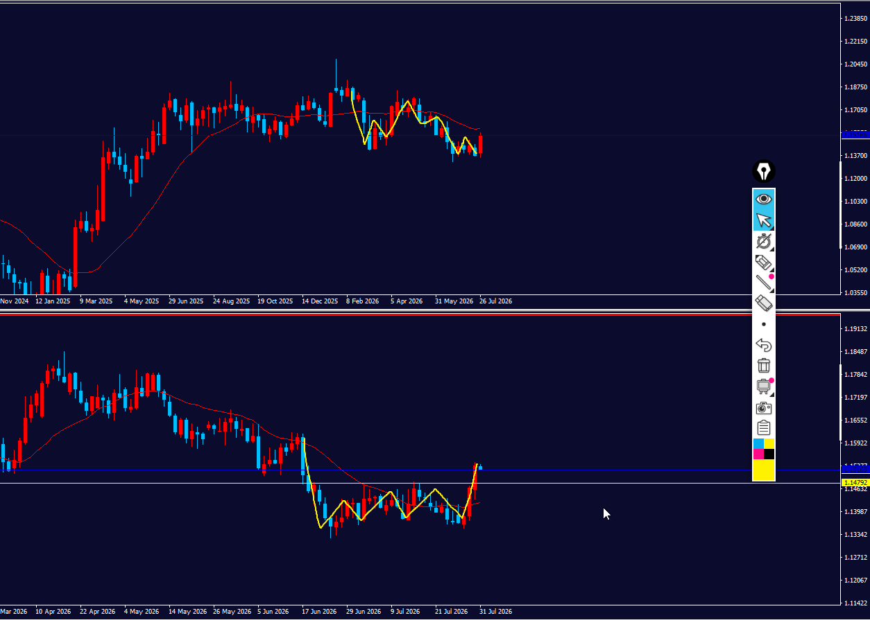The width and height of the screenshot is (870, 620).
Task: Click the 1.23850 price label
Action: click(x=856, y=19)
